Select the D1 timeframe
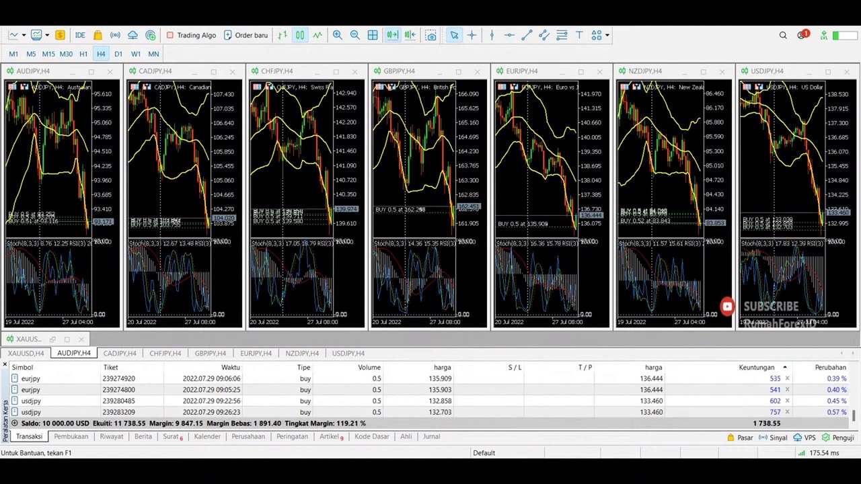The height and width of the screenshot is (484, 861). point(118,54)
